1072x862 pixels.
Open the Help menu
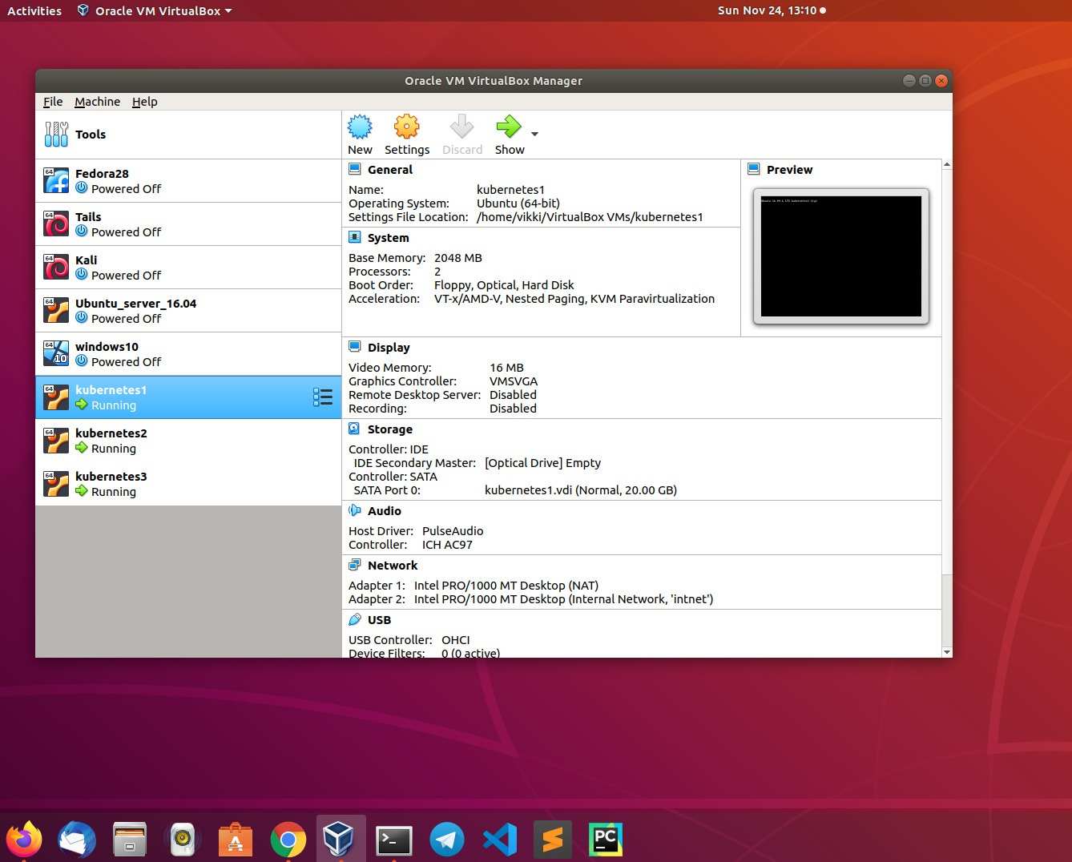point(144,102)
